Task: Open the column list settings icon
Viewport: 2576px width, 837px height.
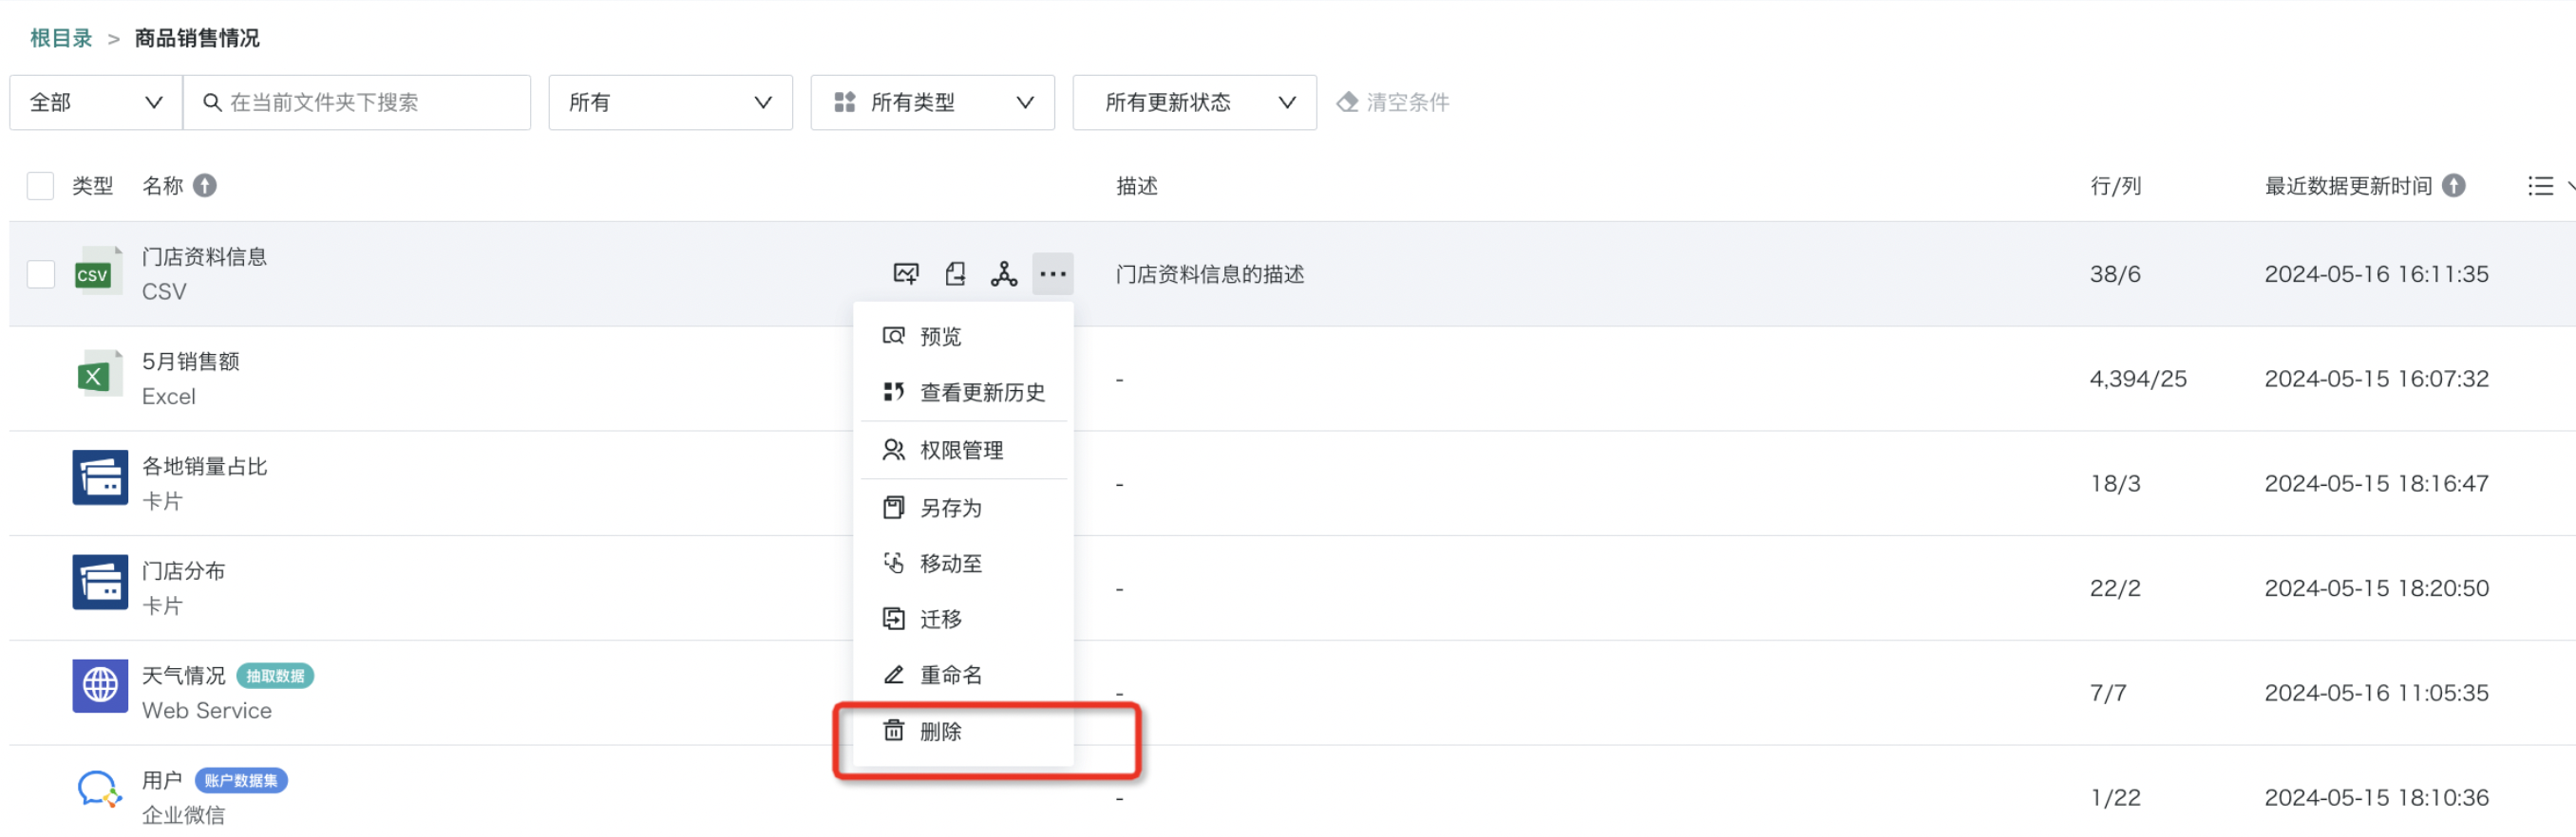Action: pyautogui.click(x=2540, y=186)
